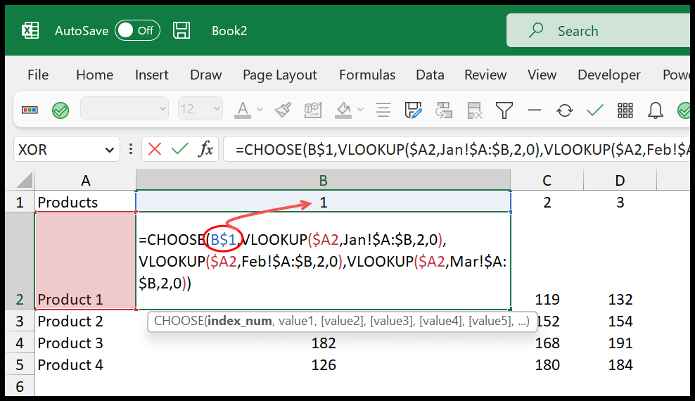This screenshot has height=401, width=695.
Task: Open the Formulas tab
Action: (x=367, y=75)
